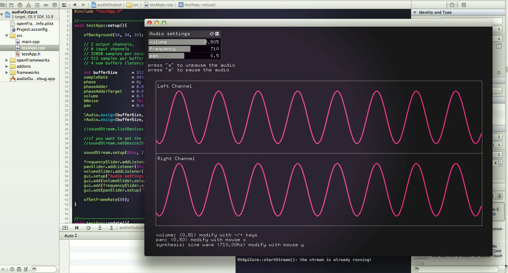Click inside the Left Channel waveform

319,117
